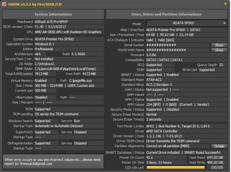231x172 pixels.
Task: Click the Drive, Driver and Partition Informations header
Action: point(166,14)
